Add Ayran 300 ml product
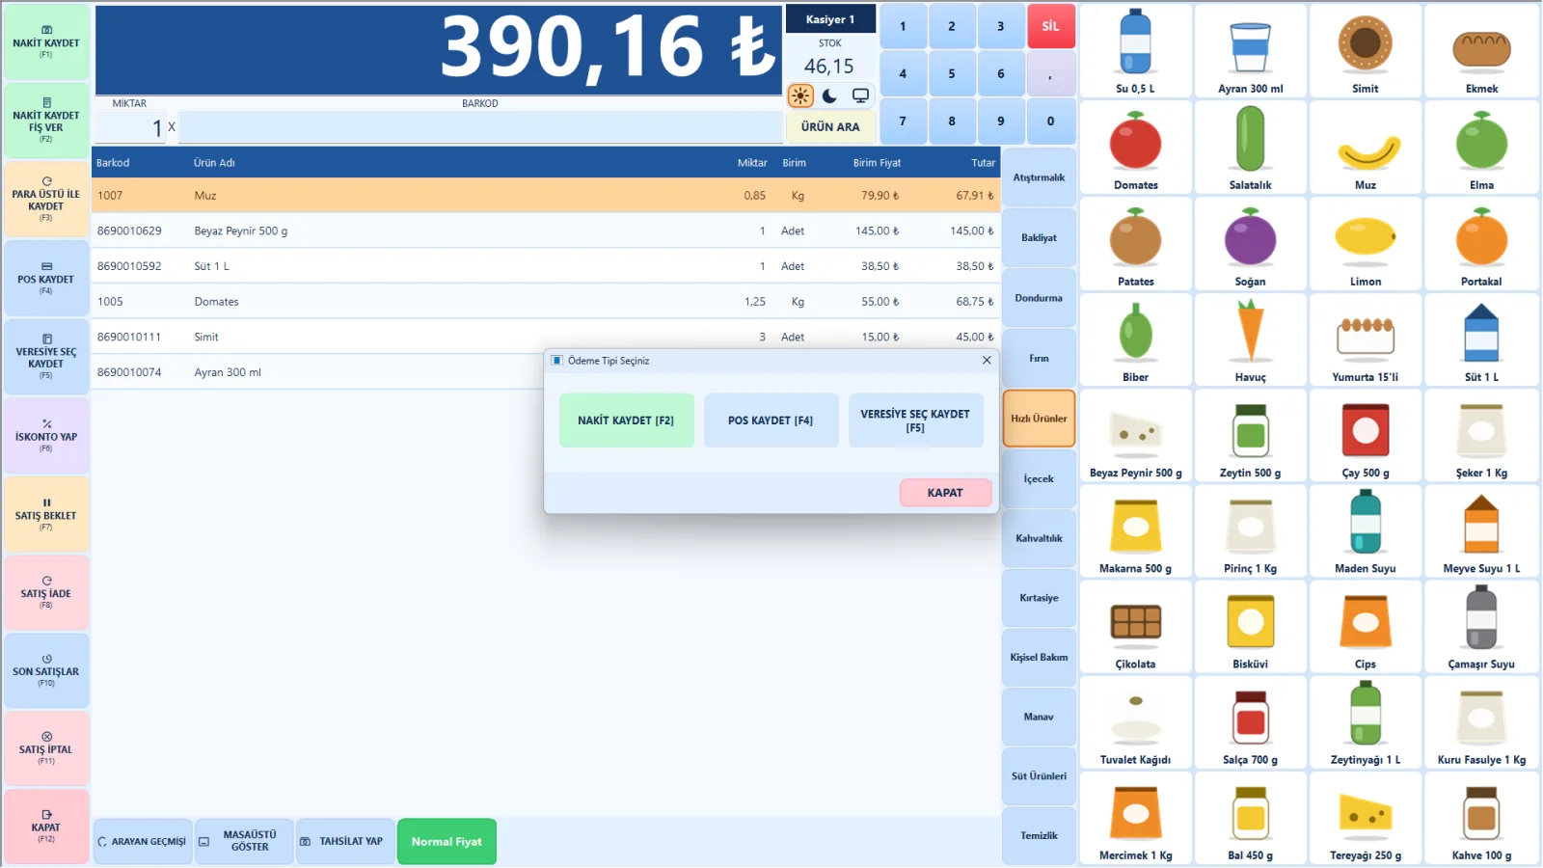Screen dimensions: 1543x868 pos(1250,51)
